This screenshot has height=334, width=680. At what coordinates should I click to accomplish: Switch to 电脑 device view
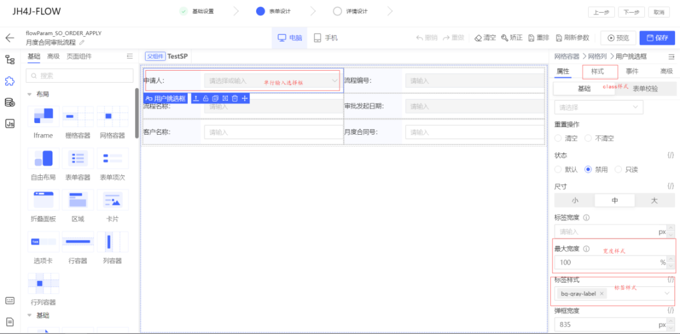click(290, 37)
